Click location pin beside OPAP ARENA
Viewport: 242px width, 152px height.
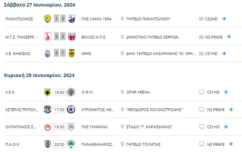click(122, 92)
